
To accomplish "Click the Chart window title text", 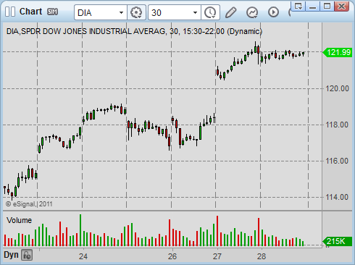I will (x=30, y=12).
